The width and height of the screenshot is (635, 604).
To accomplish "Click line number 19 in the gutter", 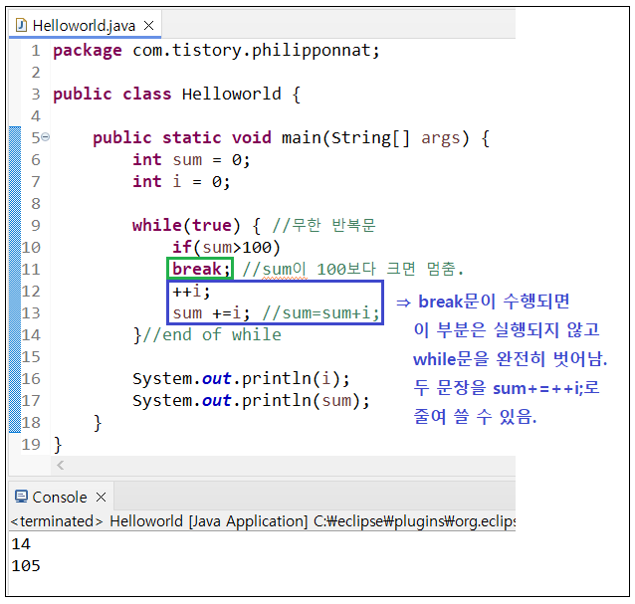I will tap(31, 444).
